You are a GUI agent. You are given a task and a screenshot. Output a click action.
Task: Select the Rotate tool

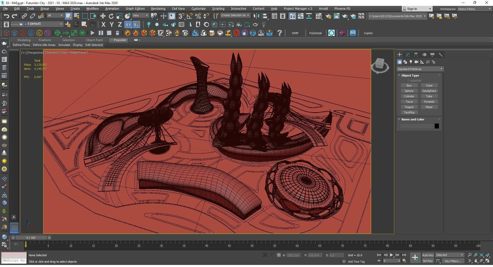coord(111,16)
